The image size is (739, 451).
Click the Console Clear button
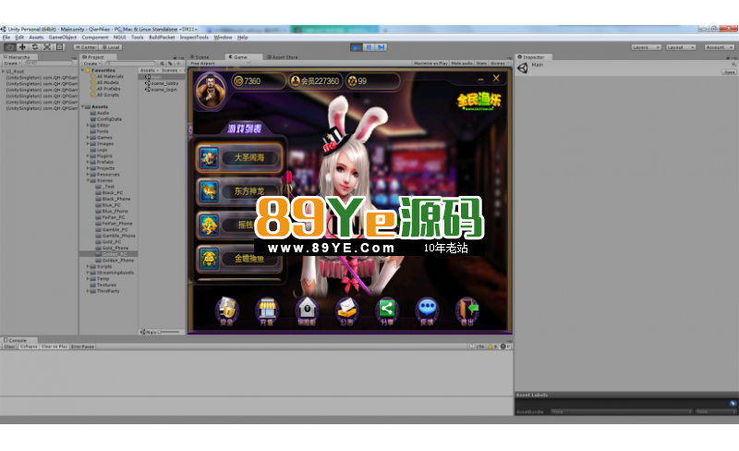coord(9,347)
